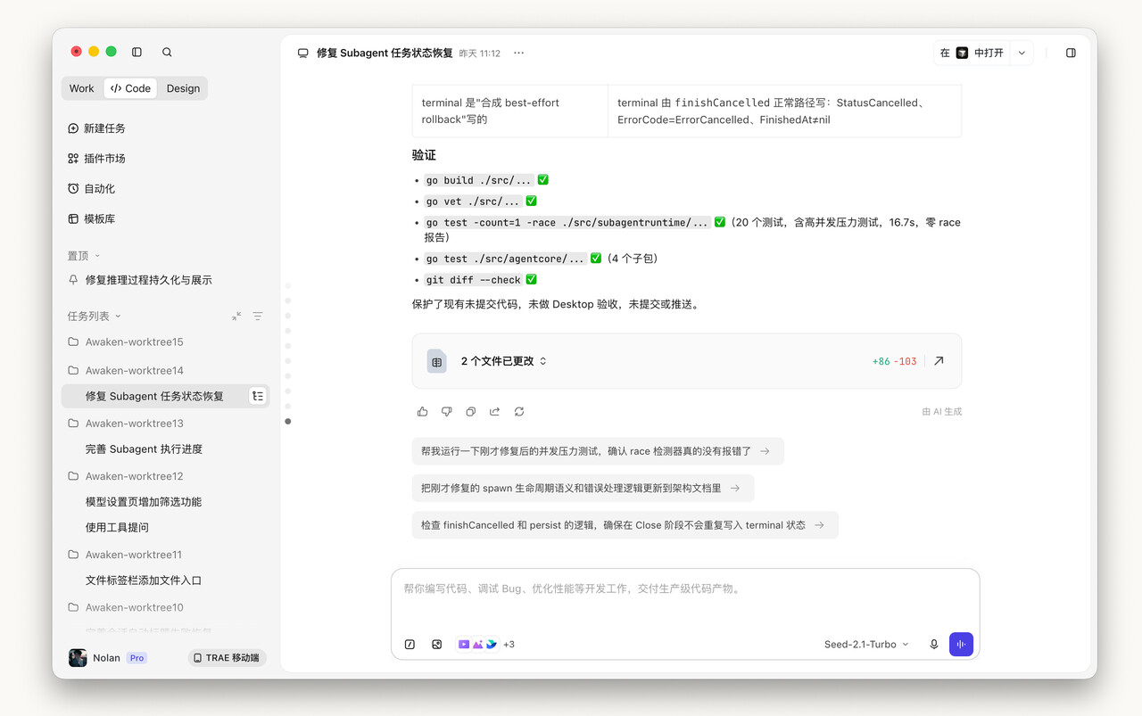Click the collapse-all icon in task list header
This screenshot has height=716, width=1142.
click(236, 316)
